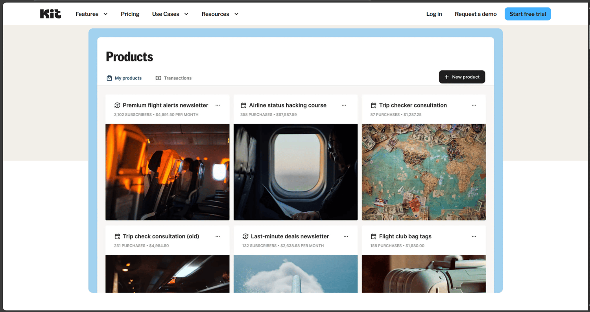Open options menu on Flight club bag tags
The image size is (590, 312).
[x=474, y=236]
